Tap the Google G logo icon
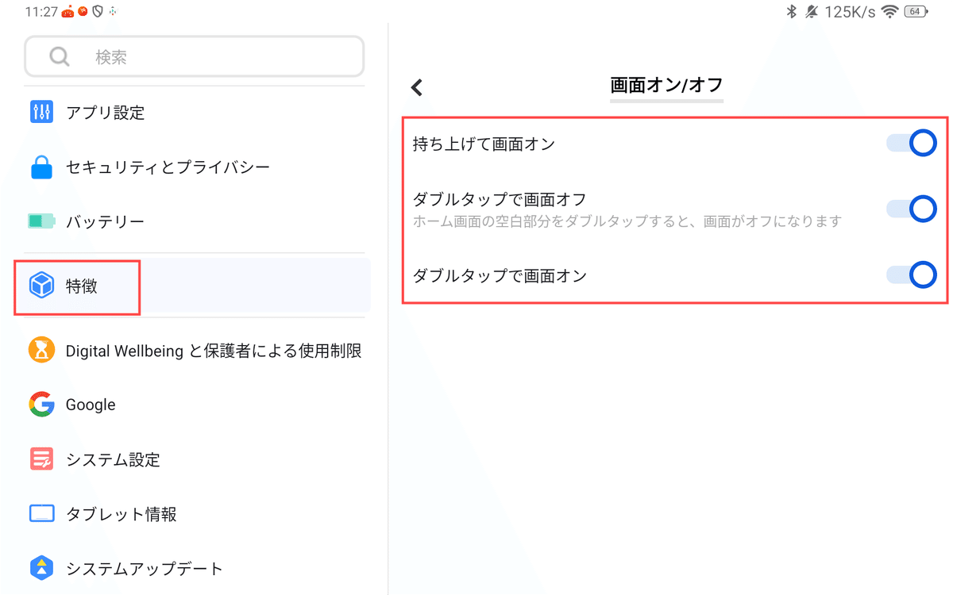953x595 pixels. pos(41,405)
